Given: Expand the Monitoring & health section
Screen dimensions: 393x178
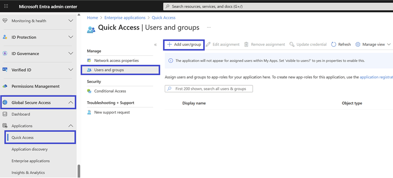Looking at the screenshot, I should (x=71, y=21).
